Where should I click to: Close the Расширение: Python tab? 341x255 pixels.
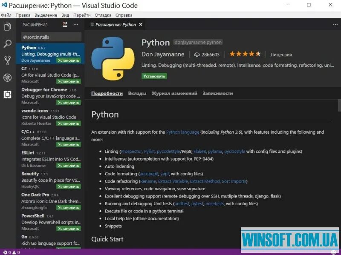click(141, 25)
